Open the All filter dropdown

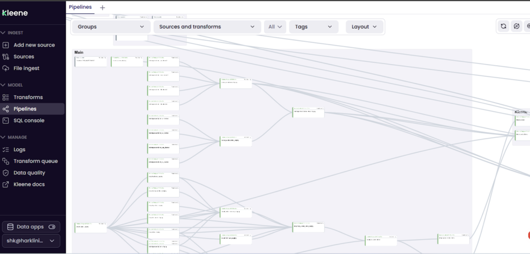point(274,27)
